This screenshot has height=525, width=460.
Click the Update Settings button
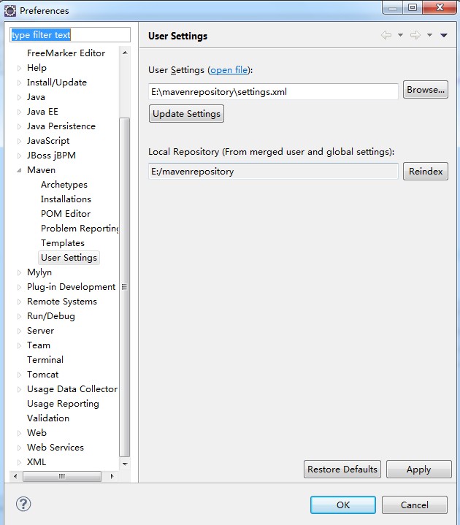[x=186, y=114]
